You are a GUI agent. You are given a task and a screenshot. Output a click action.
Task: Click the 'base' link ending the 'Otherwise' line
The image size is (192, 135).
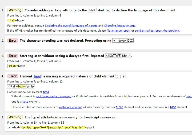pos(173,107)
